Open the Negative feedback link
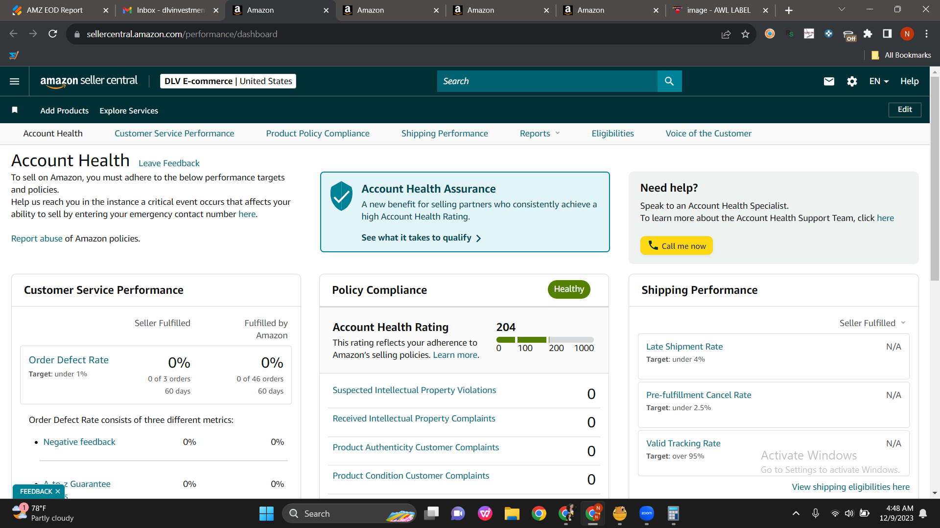 point(79,442)
